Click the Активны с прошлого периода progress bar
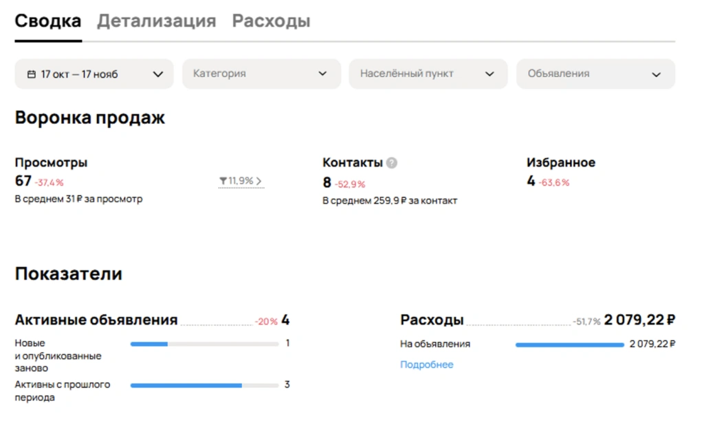Viewport: 704px width, 425px height. pos(204,386)
